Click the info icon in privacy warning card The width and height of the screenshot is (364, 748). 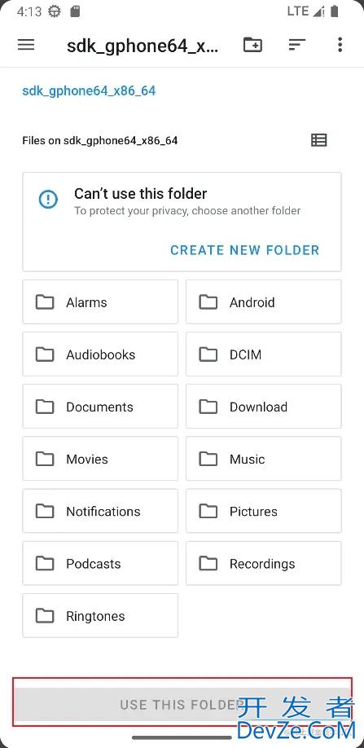[x=48, y=199]
